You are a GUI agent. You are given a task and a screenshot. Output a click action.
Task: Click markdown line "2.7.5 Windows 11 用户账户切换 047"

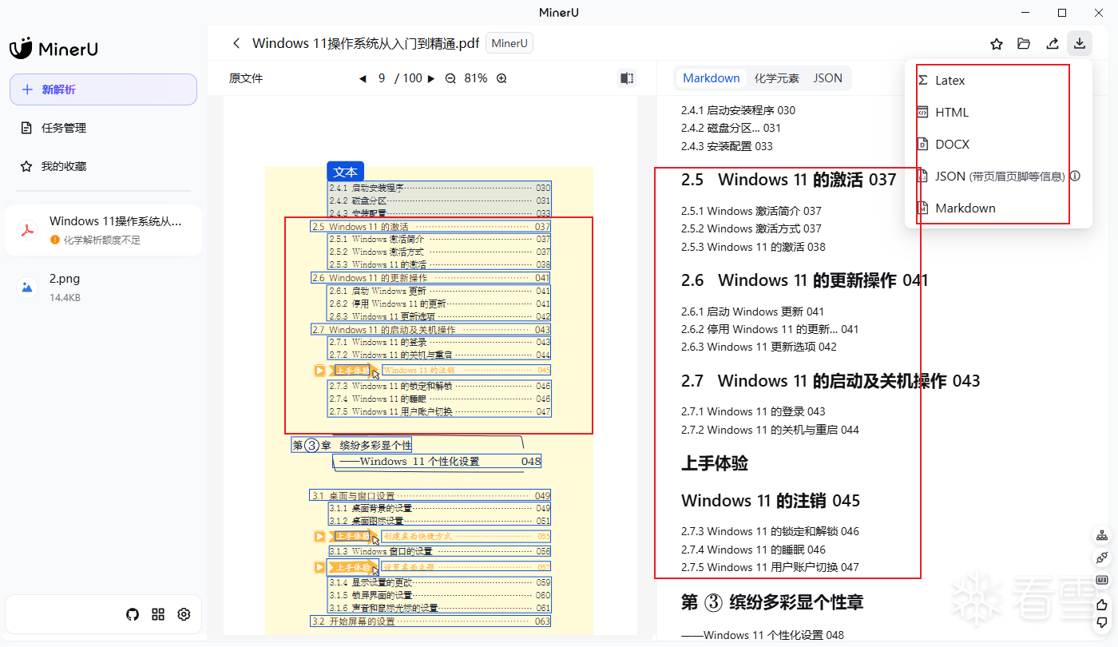click(x=770, y=567)
